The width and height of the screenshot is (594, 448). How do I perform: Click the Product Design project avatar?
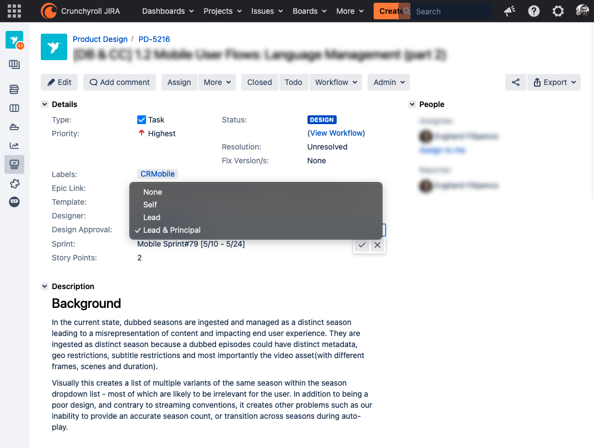pos(54,47)
